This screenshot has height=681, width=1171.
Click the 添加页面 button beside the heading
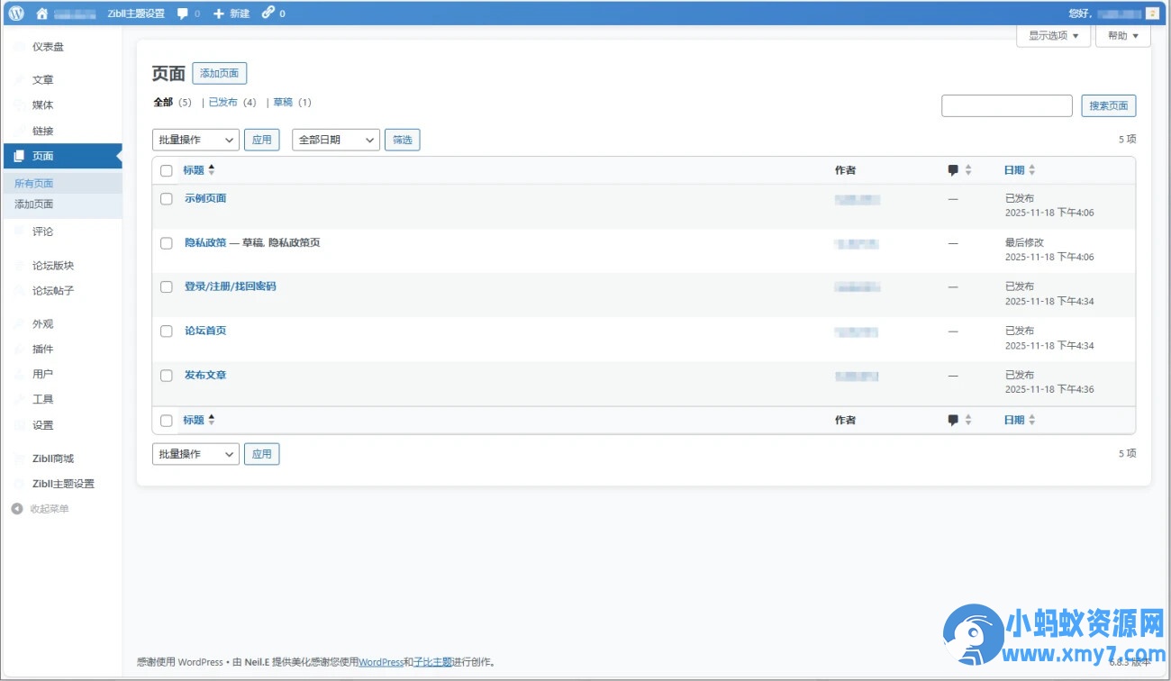pyautogui.click(x=219, y=74)
